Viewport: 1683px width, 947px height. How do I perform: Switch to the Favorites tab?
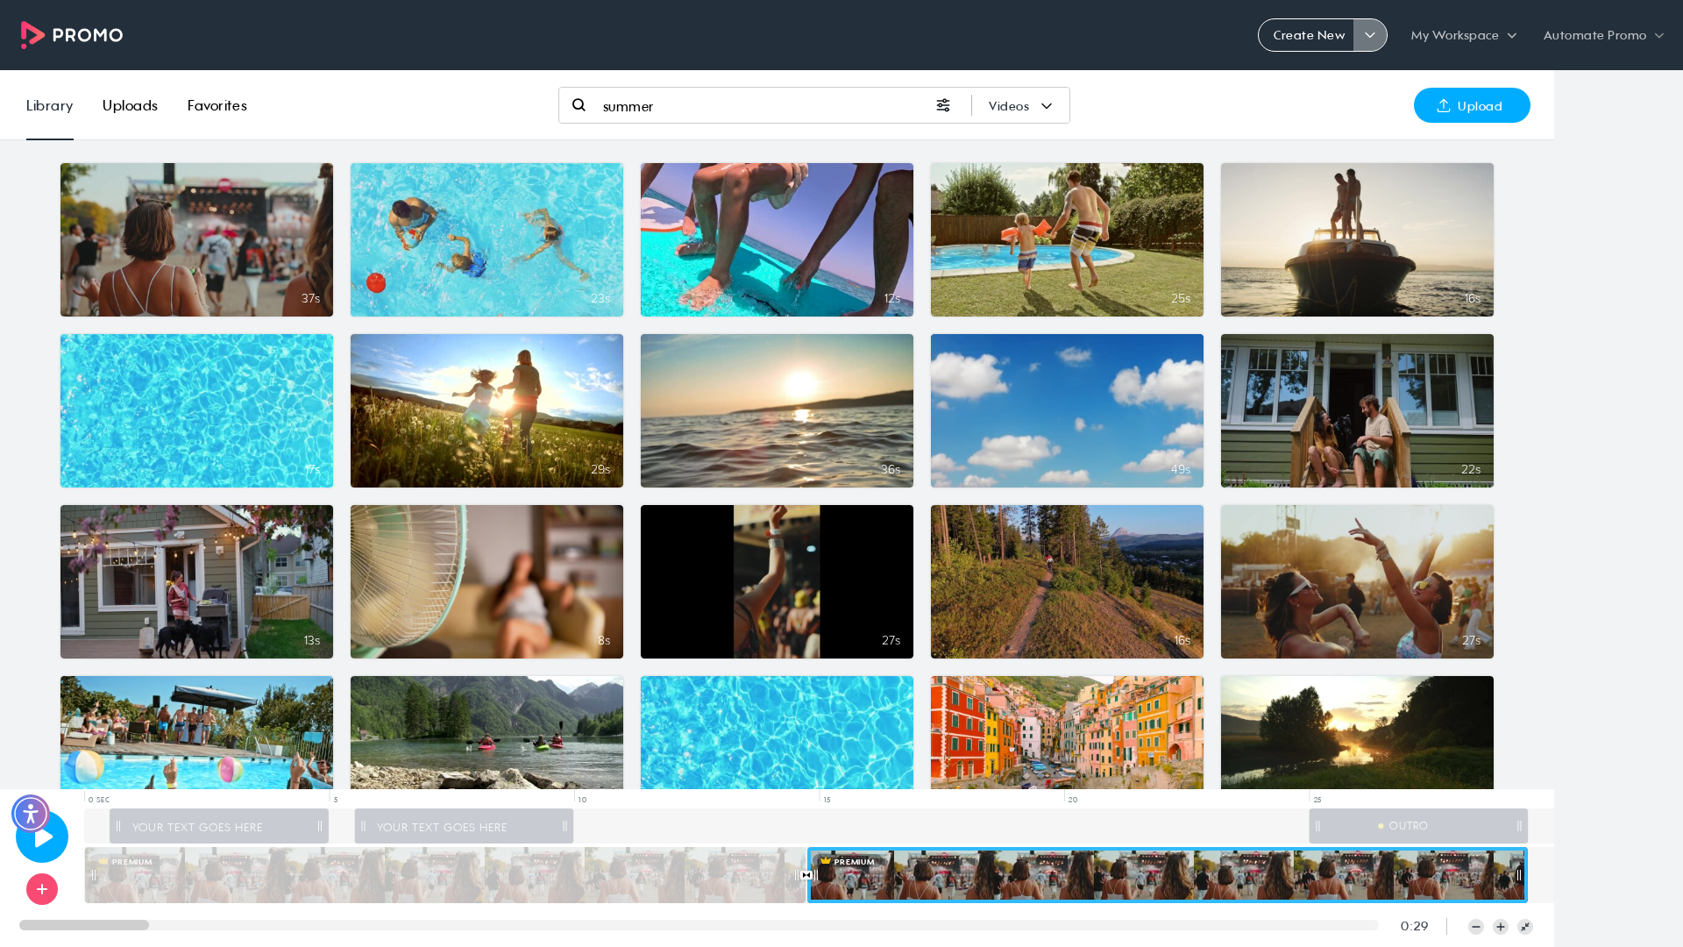pyautogui.click(x=217, y=105)
